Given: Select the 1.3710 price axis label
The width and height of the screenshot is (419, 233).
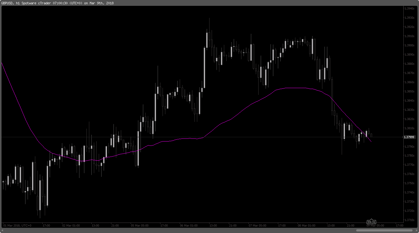Looking at the screenshot, I should tap(409, 220).
